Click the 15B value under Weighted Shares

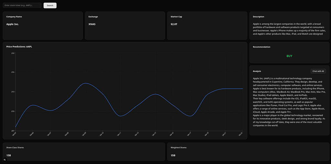[173, 155]
